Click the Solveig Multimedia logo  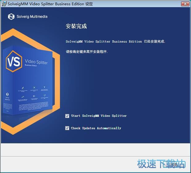point(28,16)
